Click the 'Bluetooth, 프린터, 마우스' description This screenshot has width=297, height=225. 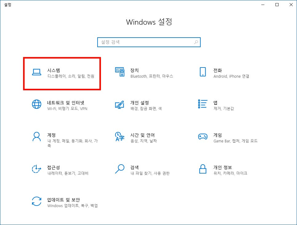tap(152, 76)
